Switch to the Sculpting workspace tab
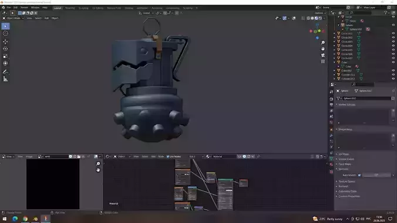 (x=83, y=8)
